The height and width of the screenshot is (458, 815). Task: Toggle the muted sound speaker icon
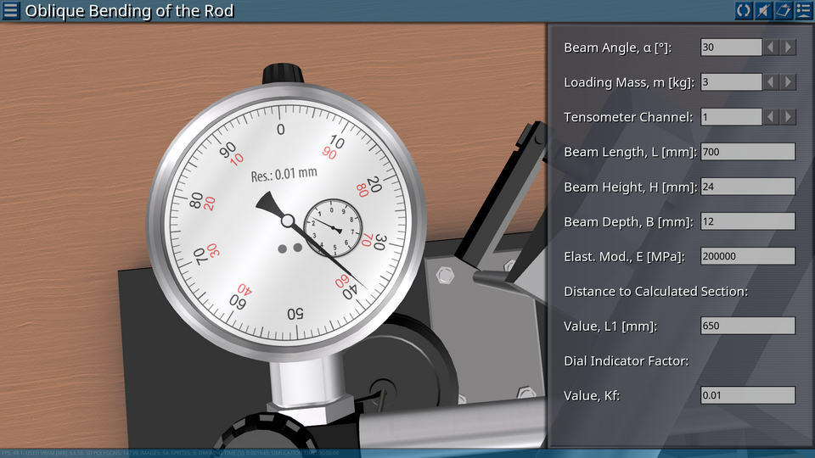[x=763, y=10]
